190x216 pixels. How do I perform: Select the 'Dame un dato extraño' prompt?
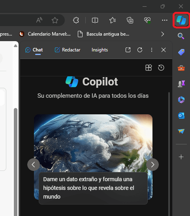click(93, 188)
